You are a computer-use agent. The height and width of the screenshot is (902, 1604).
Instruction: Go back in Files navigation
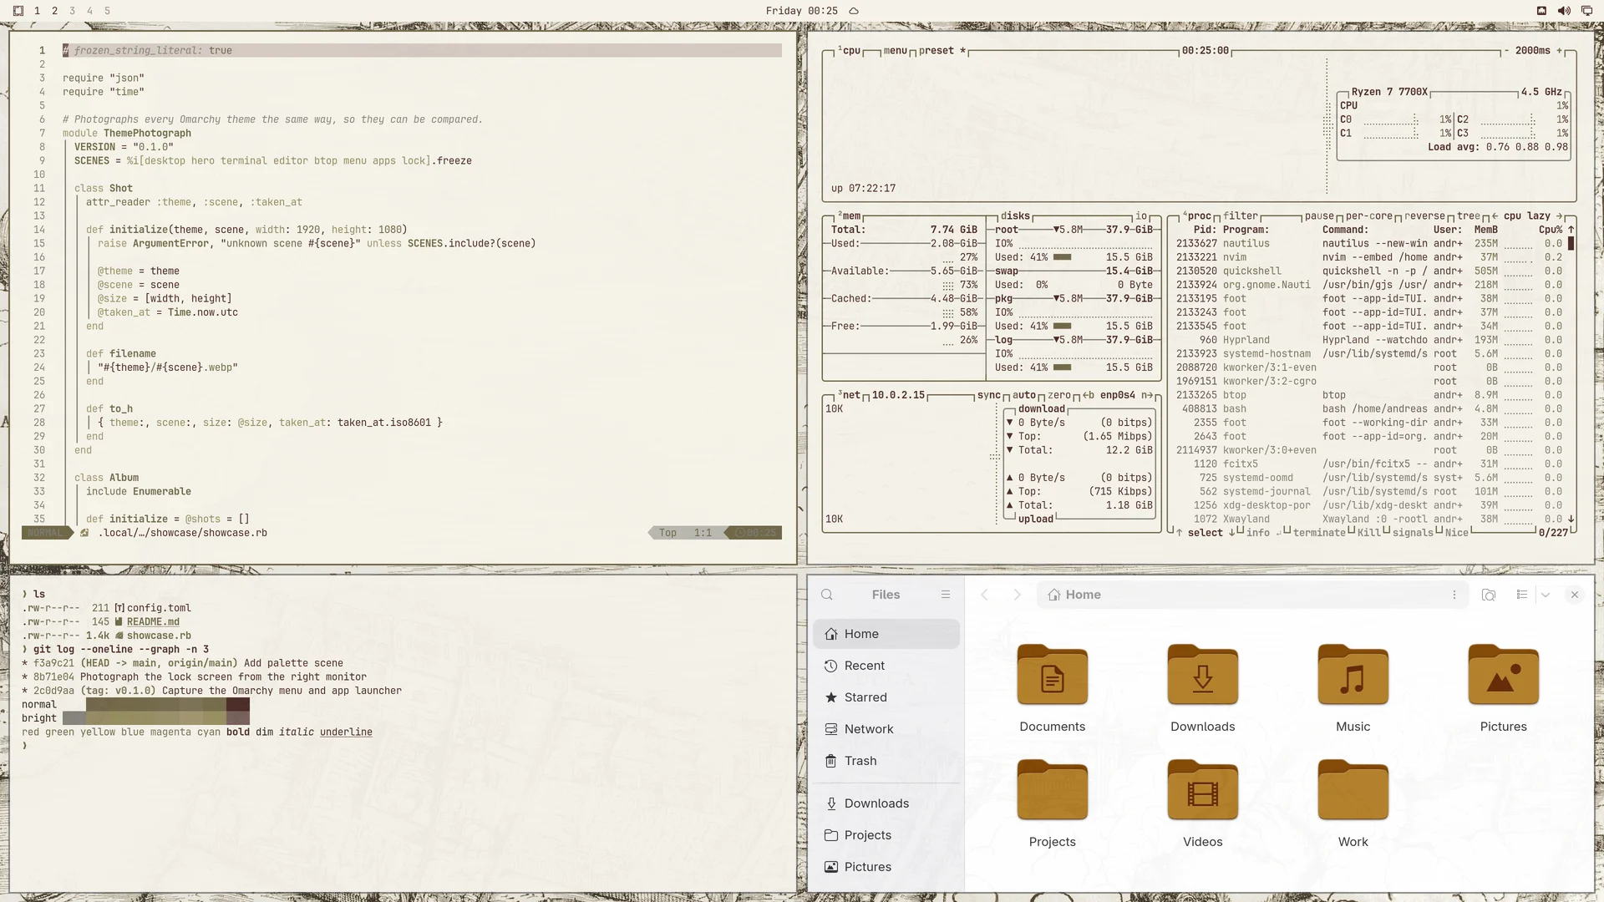click(985, 595)
